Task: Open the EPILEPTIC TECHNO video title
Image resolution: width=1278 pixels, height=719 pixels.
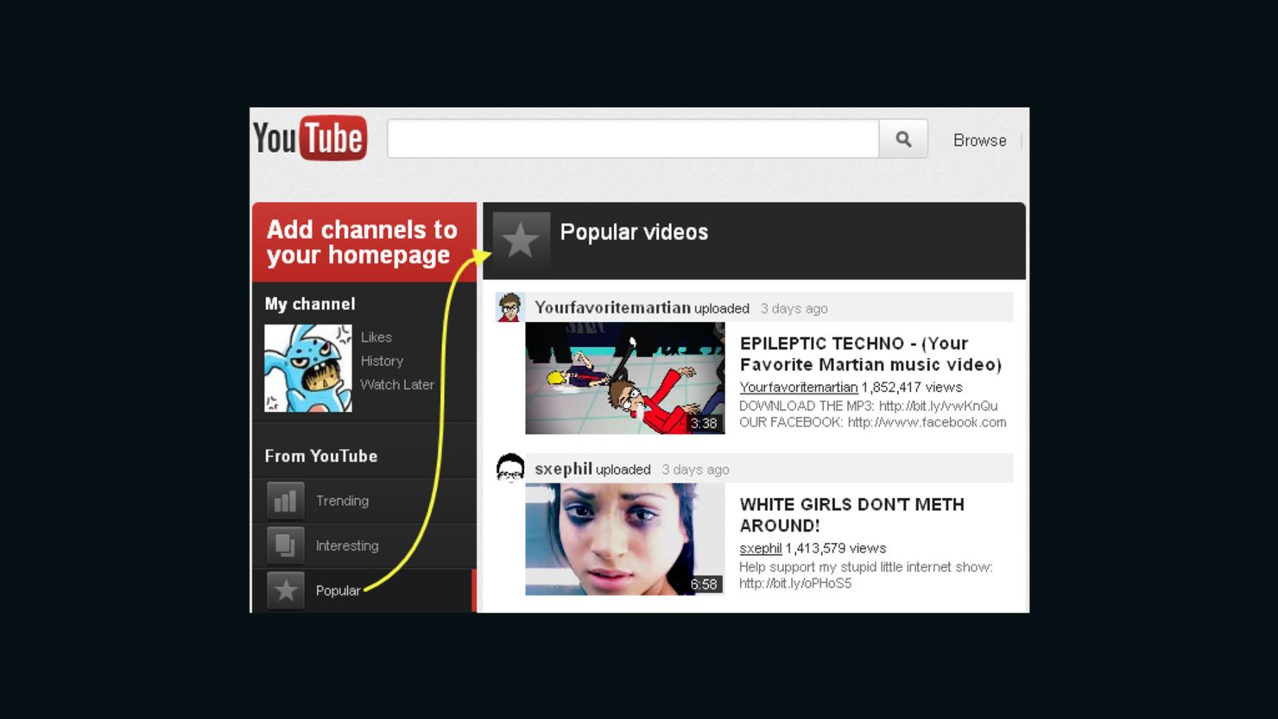Action: click(x=869, y=354)
